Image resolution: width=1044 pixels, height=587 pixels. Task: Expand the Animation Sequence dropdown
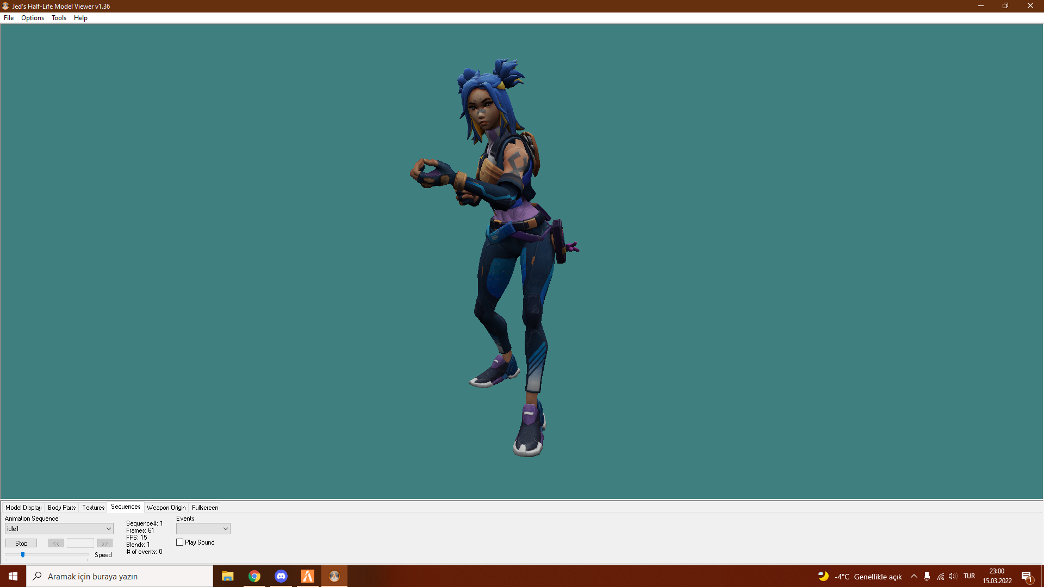(59, 529)
